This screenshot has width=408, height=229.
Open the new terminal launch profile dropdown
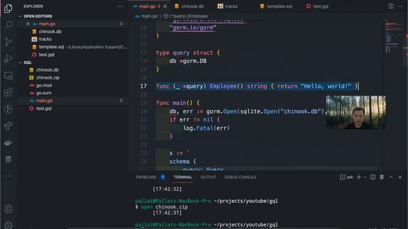[x=365, y=177]
